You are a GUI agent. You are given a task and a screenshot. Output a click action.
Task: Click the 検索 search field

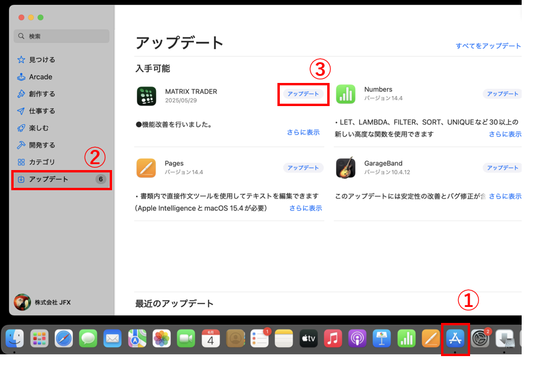61,36
